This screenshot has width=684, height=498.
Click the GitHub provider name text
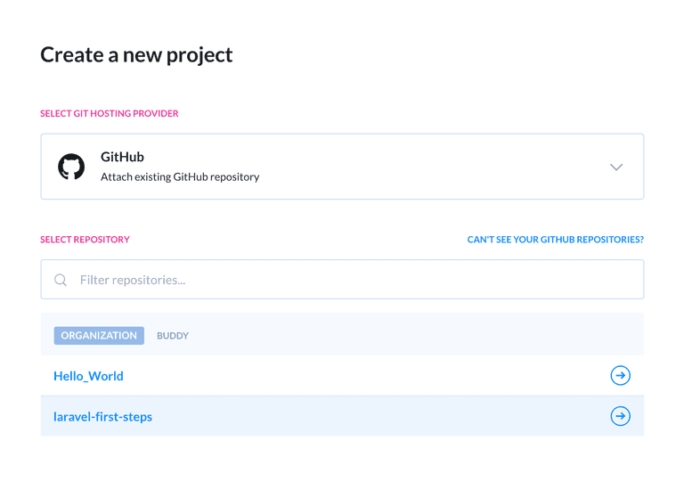(122, 157)
